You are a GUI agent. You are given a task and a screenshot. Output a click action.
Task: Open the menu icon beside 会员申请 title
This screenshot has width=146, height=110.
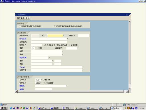pos(17,15)
